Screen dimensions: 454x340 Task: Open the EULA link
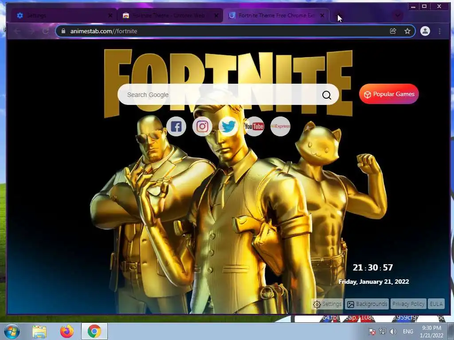coord(436,304)
